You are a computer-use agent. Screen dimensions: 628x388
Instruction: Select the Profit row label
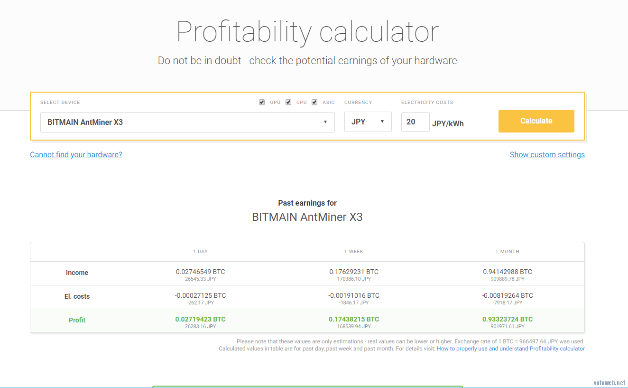[77, 320]
